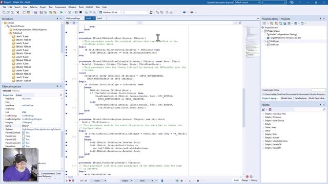This screenshot has height=184, width=328.
Task: Pin the Object Inspector panel
Action: click(57, 86)
